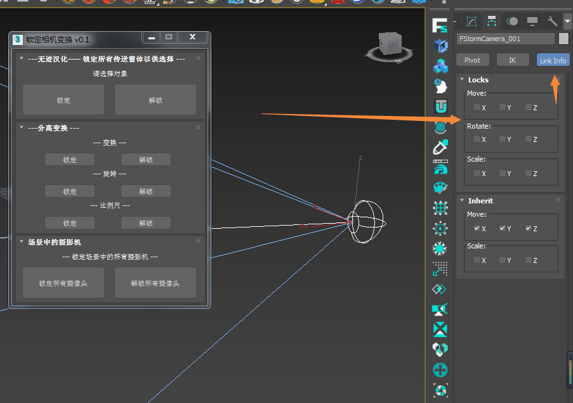Enable Move X lock checkbox under Locks

477,108
